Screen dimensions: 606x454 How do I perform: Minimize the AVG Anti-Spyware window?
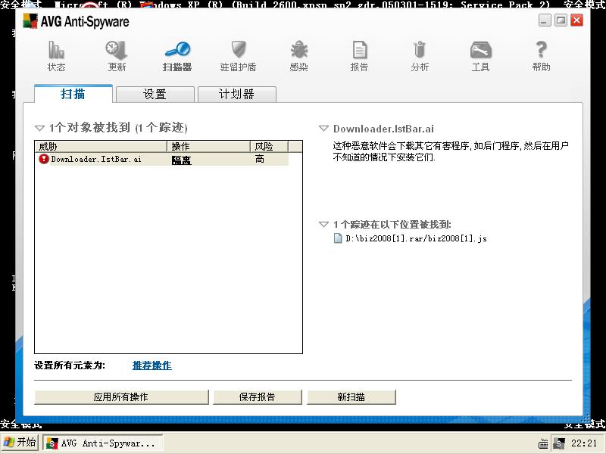pyautogui.click(x=545, y=20)
